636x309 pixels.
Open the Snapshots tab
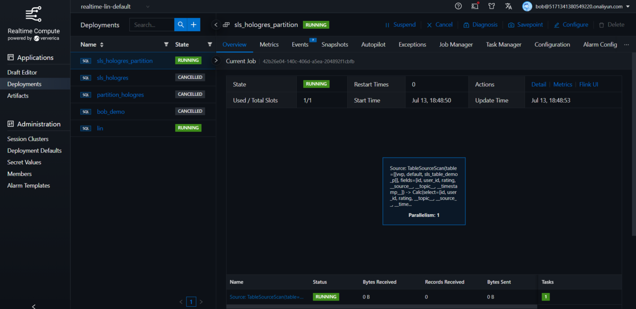[x=335, y=45]
